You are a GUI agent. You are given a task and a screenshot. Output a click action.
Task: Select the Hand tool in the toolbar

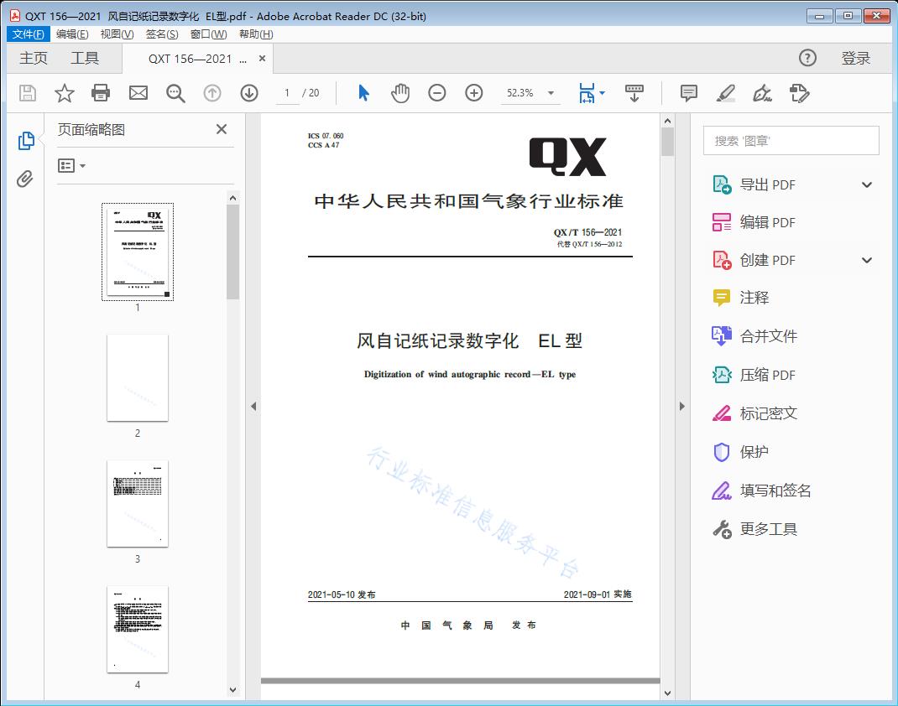click(400, 93)
